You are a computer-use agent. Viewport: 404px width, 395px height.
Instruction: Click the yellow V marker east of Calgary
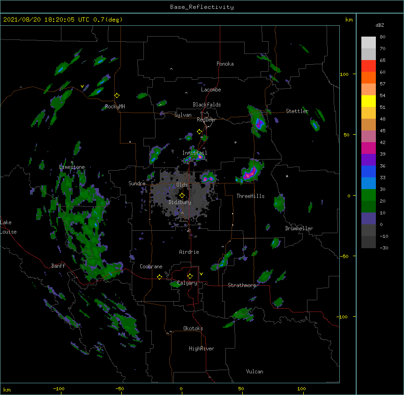click(x=201, y=274)
